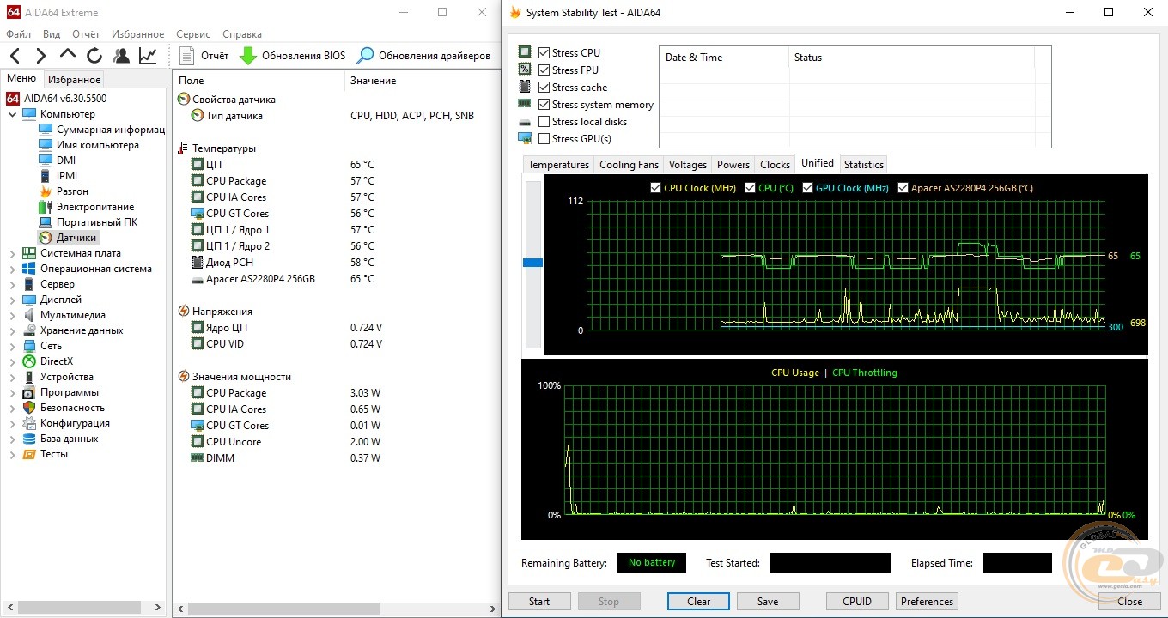Open the Preferences button
This screenshot has height=618, width=1168.
(927, 601)
